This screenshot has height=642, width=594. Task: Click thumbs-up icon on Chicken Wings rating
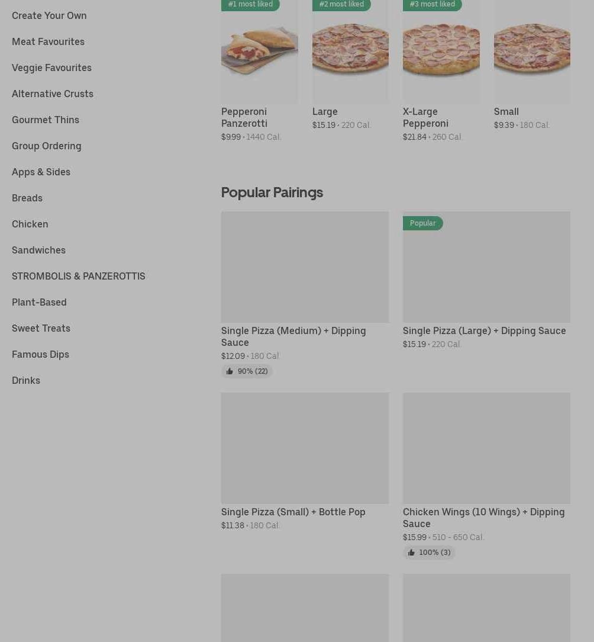[411, 553]
